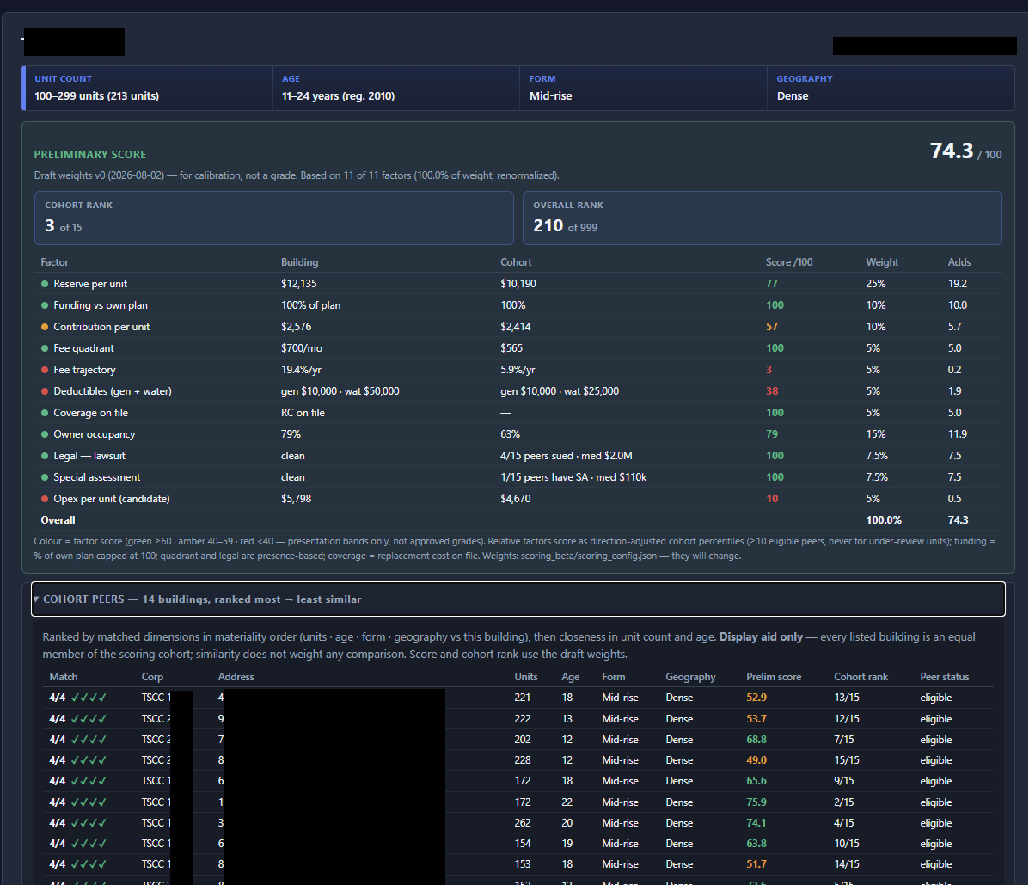This screenshot has height=885, width=1029.
Task: Click the Cohort rank column header
Action: (x=861, y=677)
